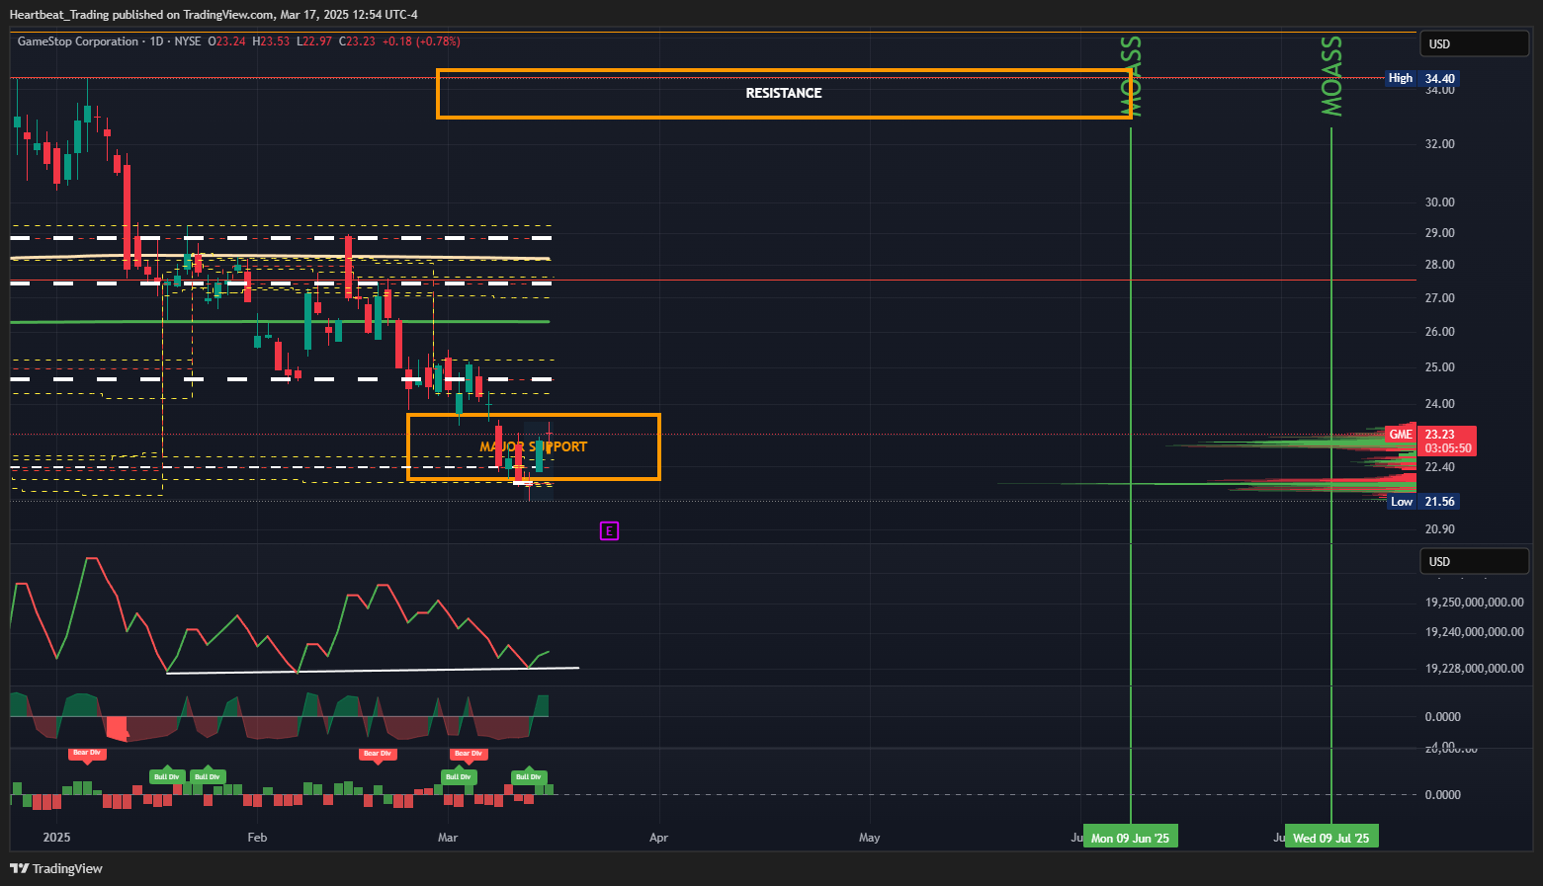Click the 2025 time axis label
This screenshot has height=886, width=1543.
pyautogui.click(x=56, y=838)
